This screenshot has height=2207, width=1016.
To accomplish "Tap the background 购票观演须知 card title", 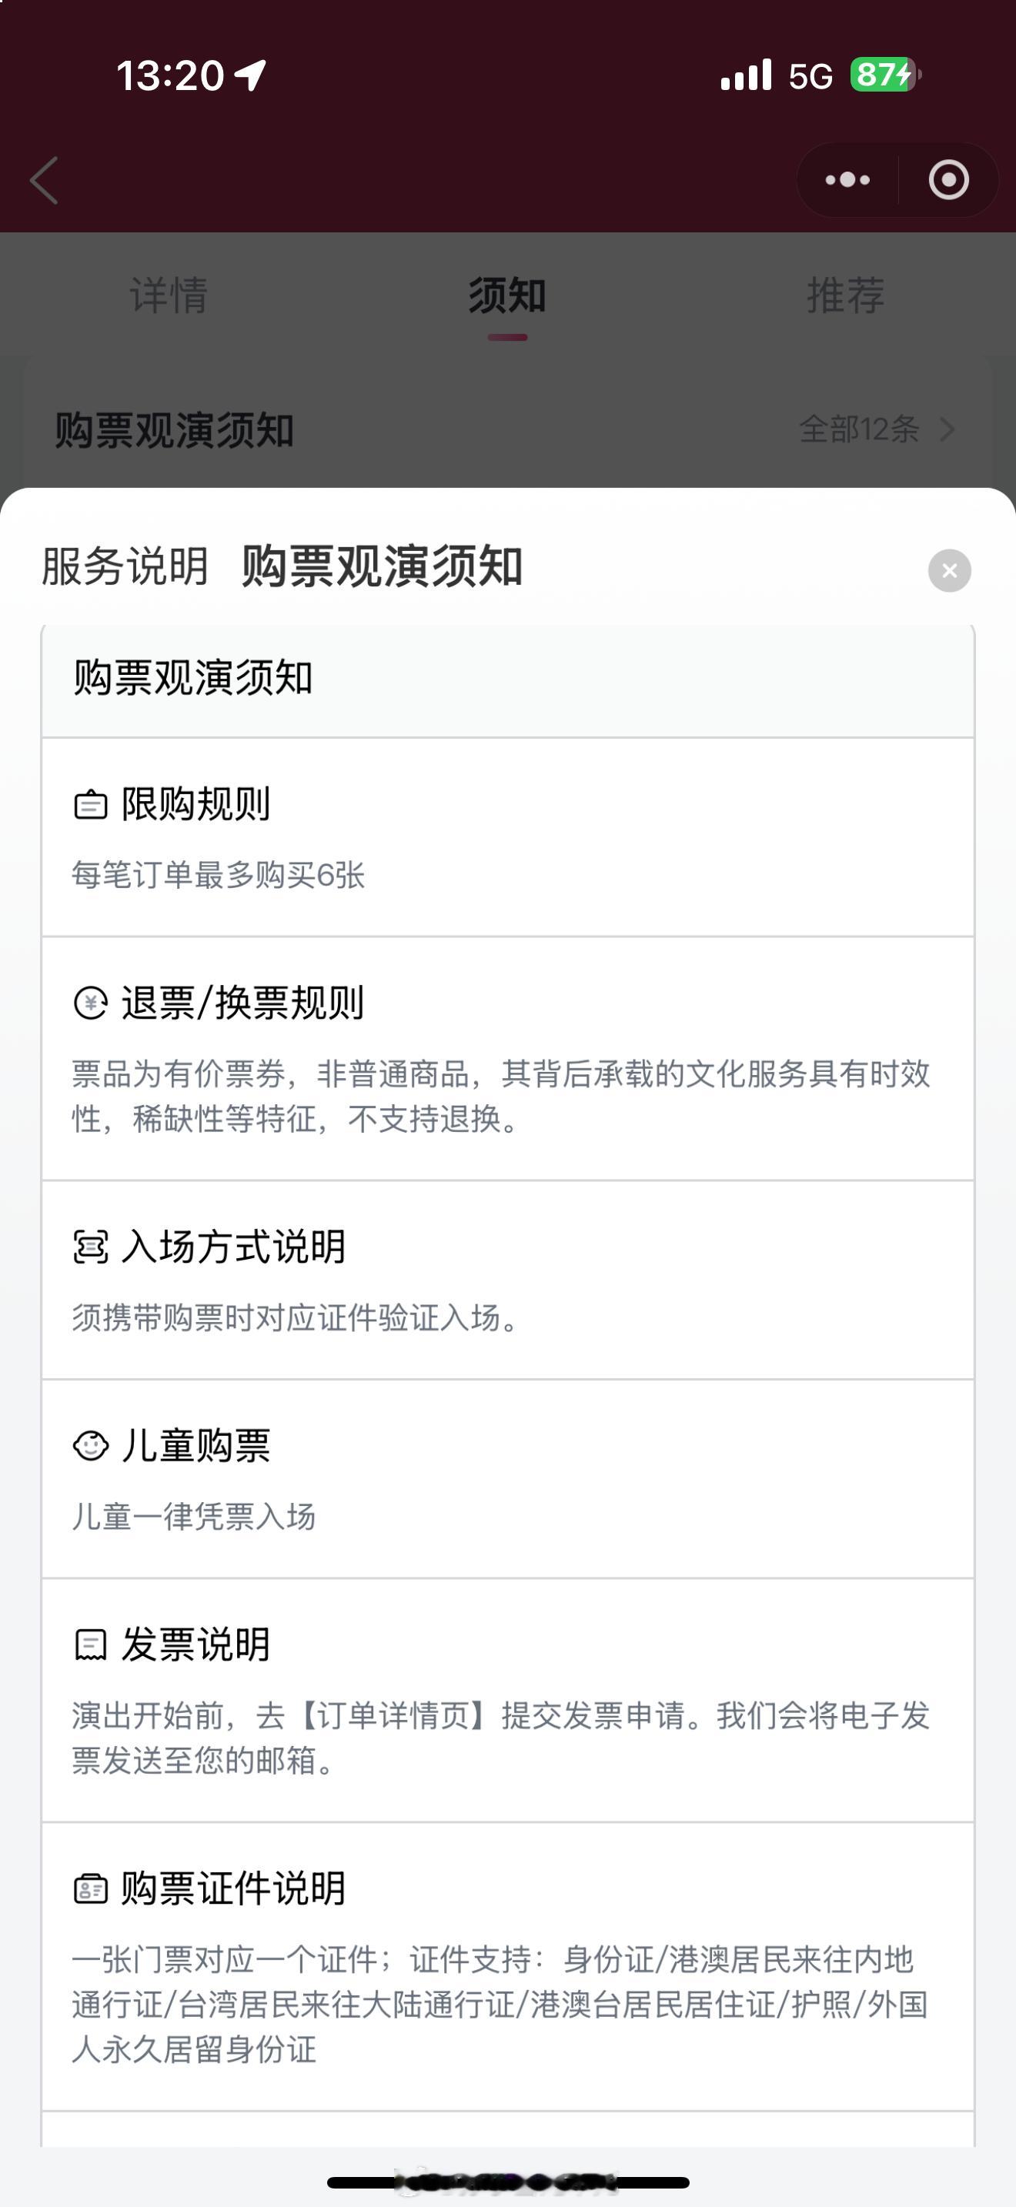I will (175, 429).
